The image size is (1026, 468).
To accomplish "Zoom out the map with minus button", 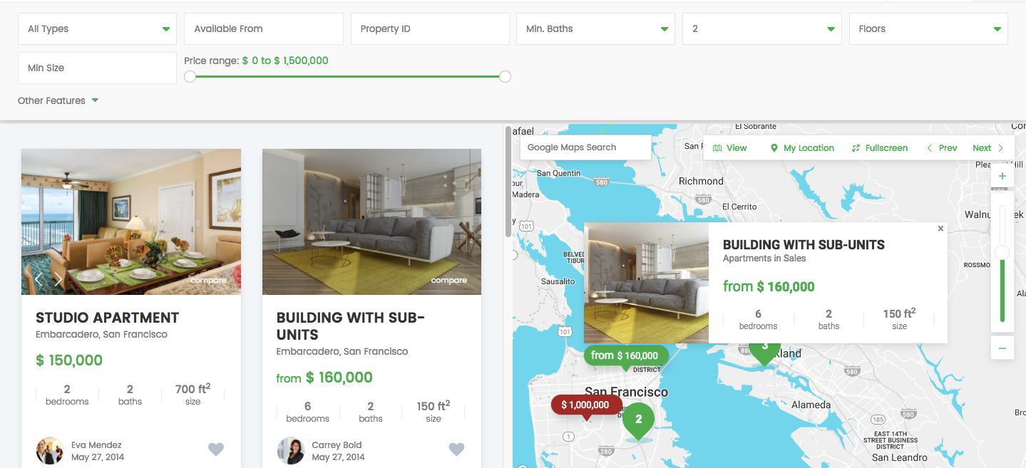I will coord(1002,348).
